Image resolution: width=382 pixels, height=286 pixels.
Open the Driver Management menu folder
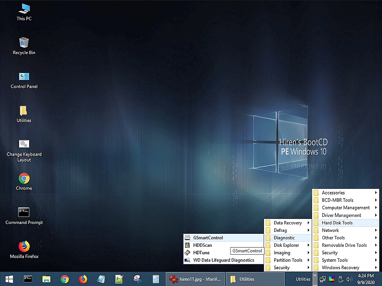point(345,215)
